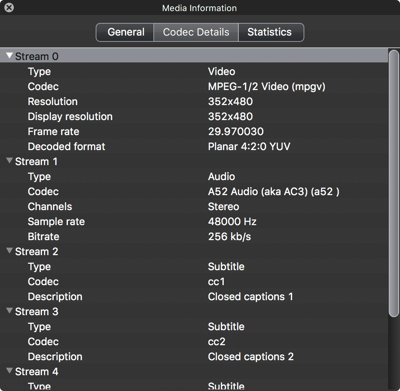Click the Sample rate row
400x391 pixels.
click(x=56, y=222)
